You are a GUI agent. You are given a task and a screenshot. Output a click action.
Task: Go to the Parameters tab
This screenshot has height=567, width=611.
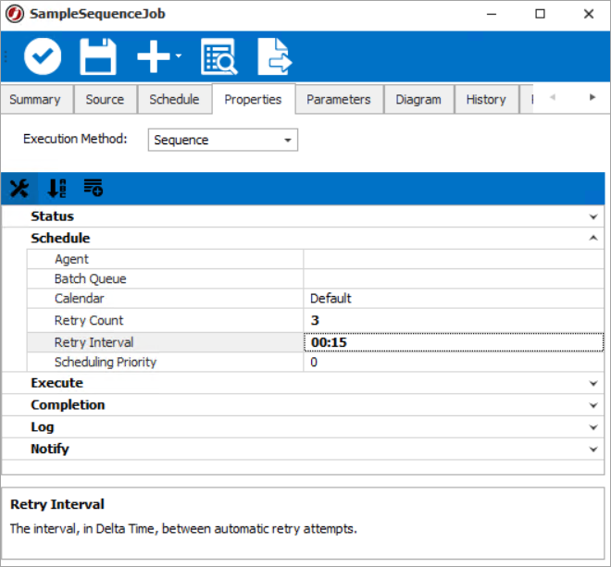(x=339, y=100)
